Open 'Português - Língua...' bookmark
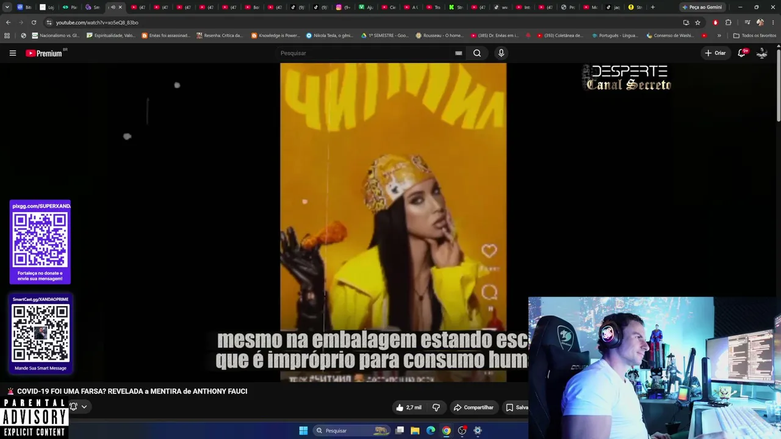 click(615, 35)
